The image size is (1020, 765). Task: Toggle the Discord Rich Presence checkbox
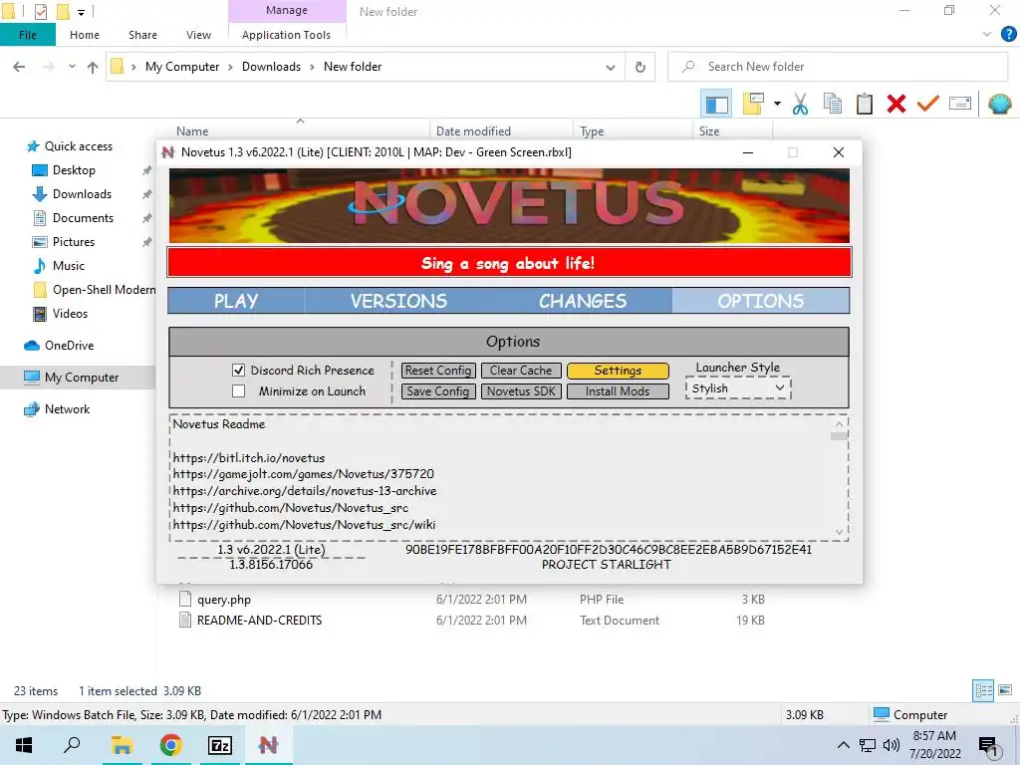coord(239,371)
